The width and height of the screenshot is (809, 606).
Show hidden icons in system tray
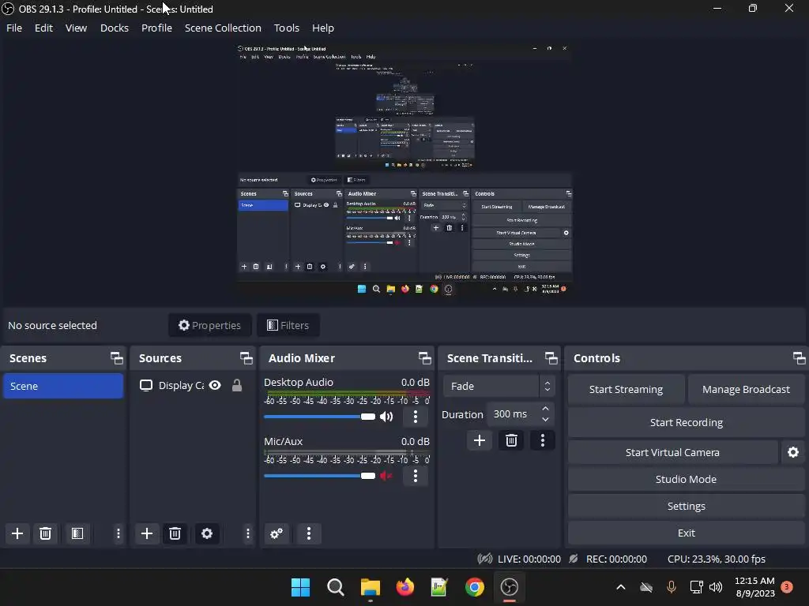pyautogui.click(x=621, y=587)
